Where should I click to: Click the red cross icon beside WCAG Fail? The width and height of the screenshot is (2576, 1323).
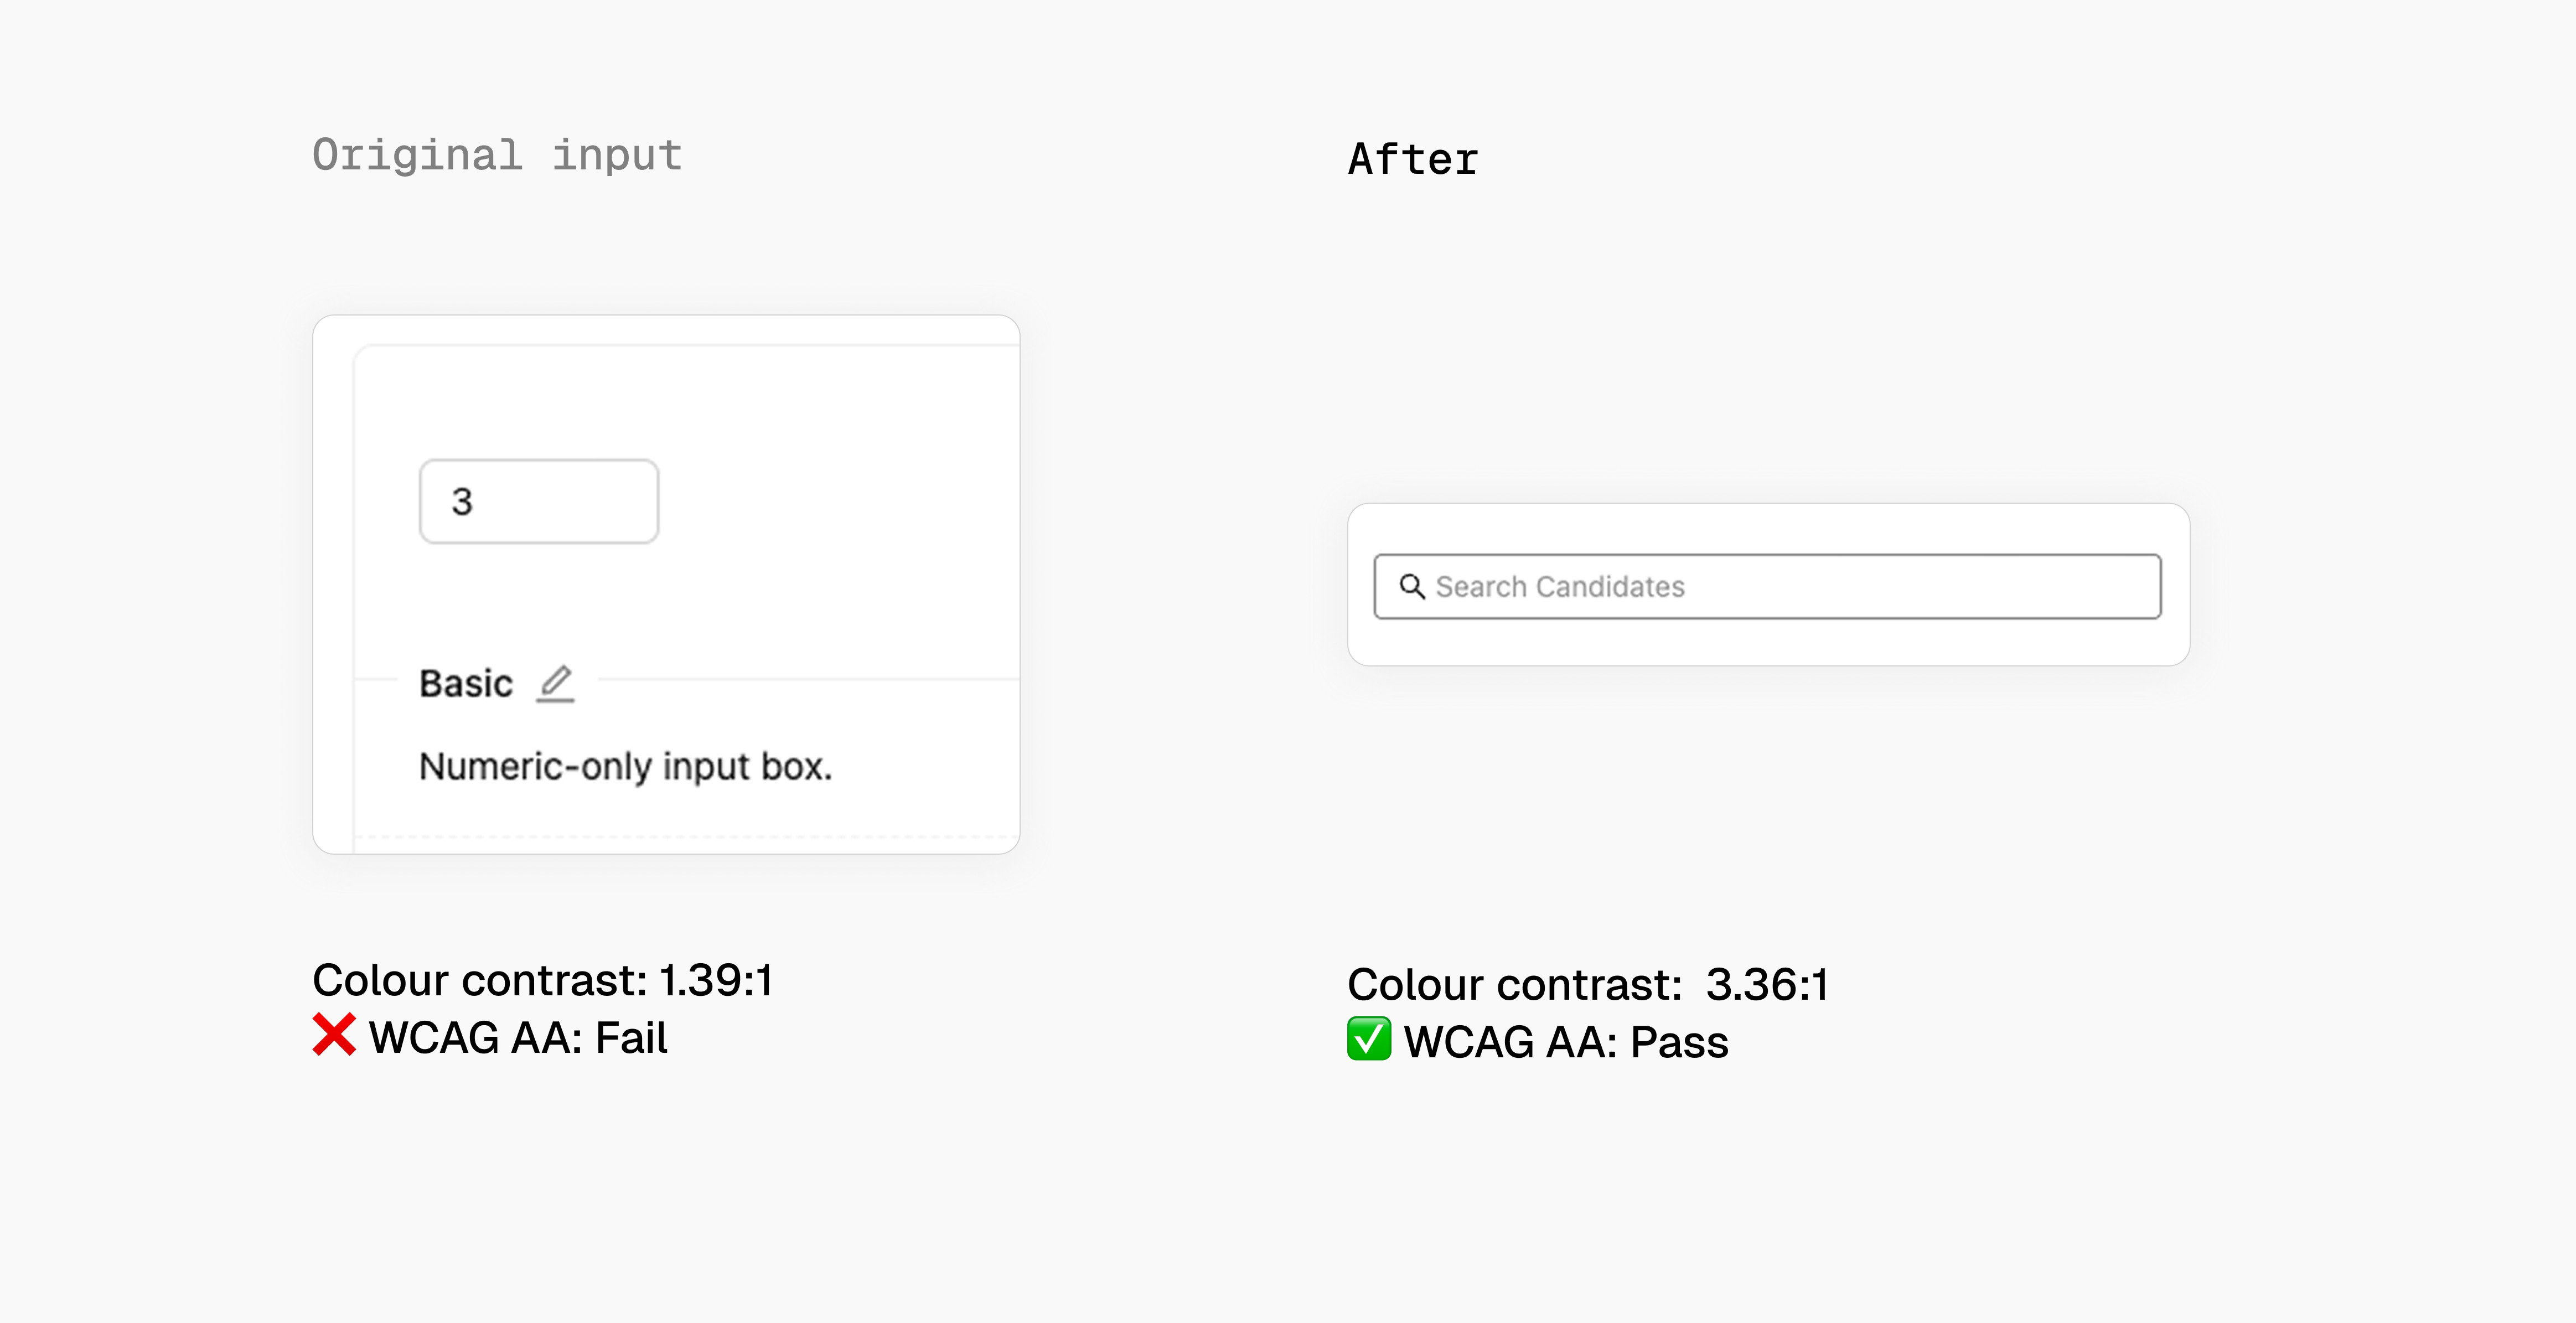tap(334, 1035)
